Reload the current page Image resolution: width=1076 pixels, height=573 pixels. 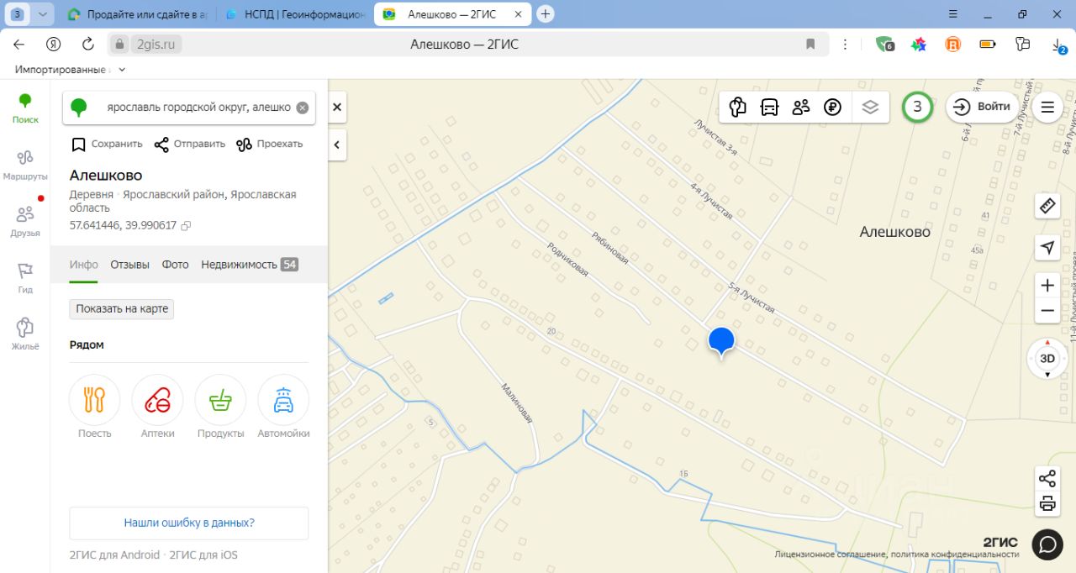[x=87, y=45]
